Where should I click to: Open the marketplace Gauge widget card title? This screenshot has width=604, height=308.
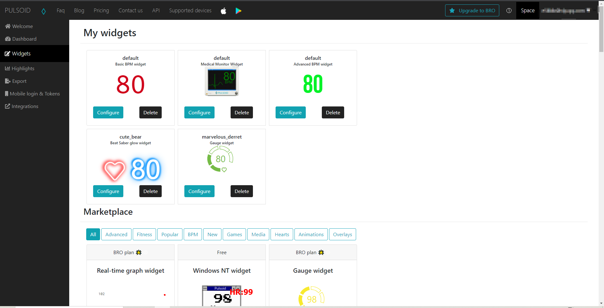pyautogui.click(x=313, y=271)
